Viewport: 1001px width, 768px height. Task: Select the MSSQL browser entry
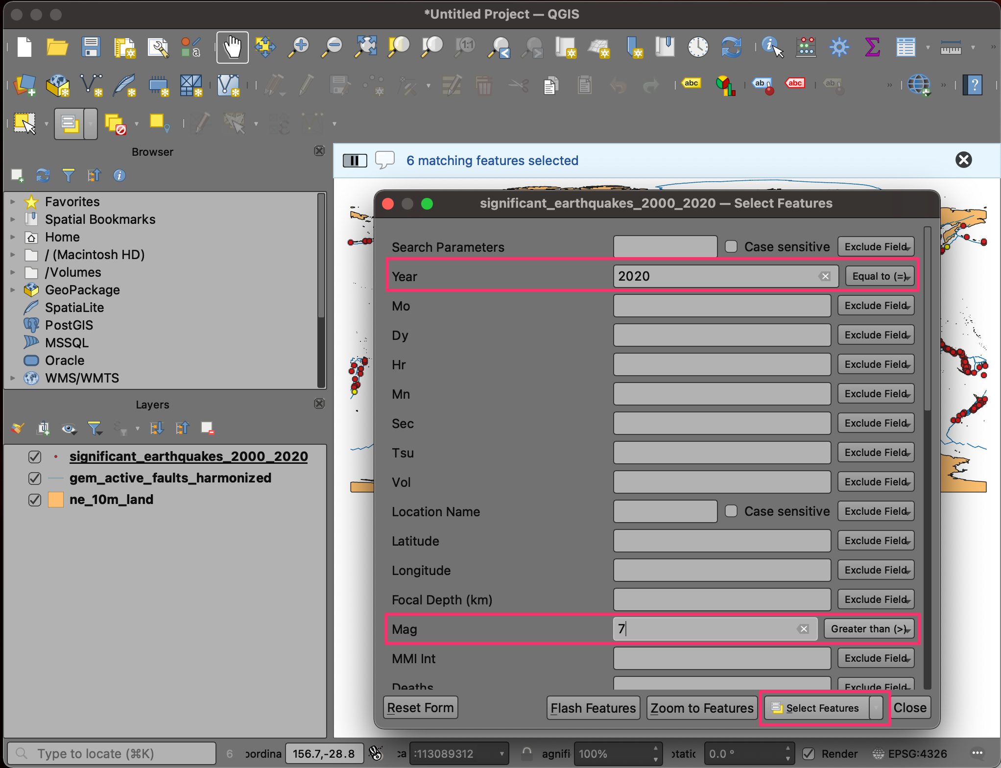click(67, 343)
